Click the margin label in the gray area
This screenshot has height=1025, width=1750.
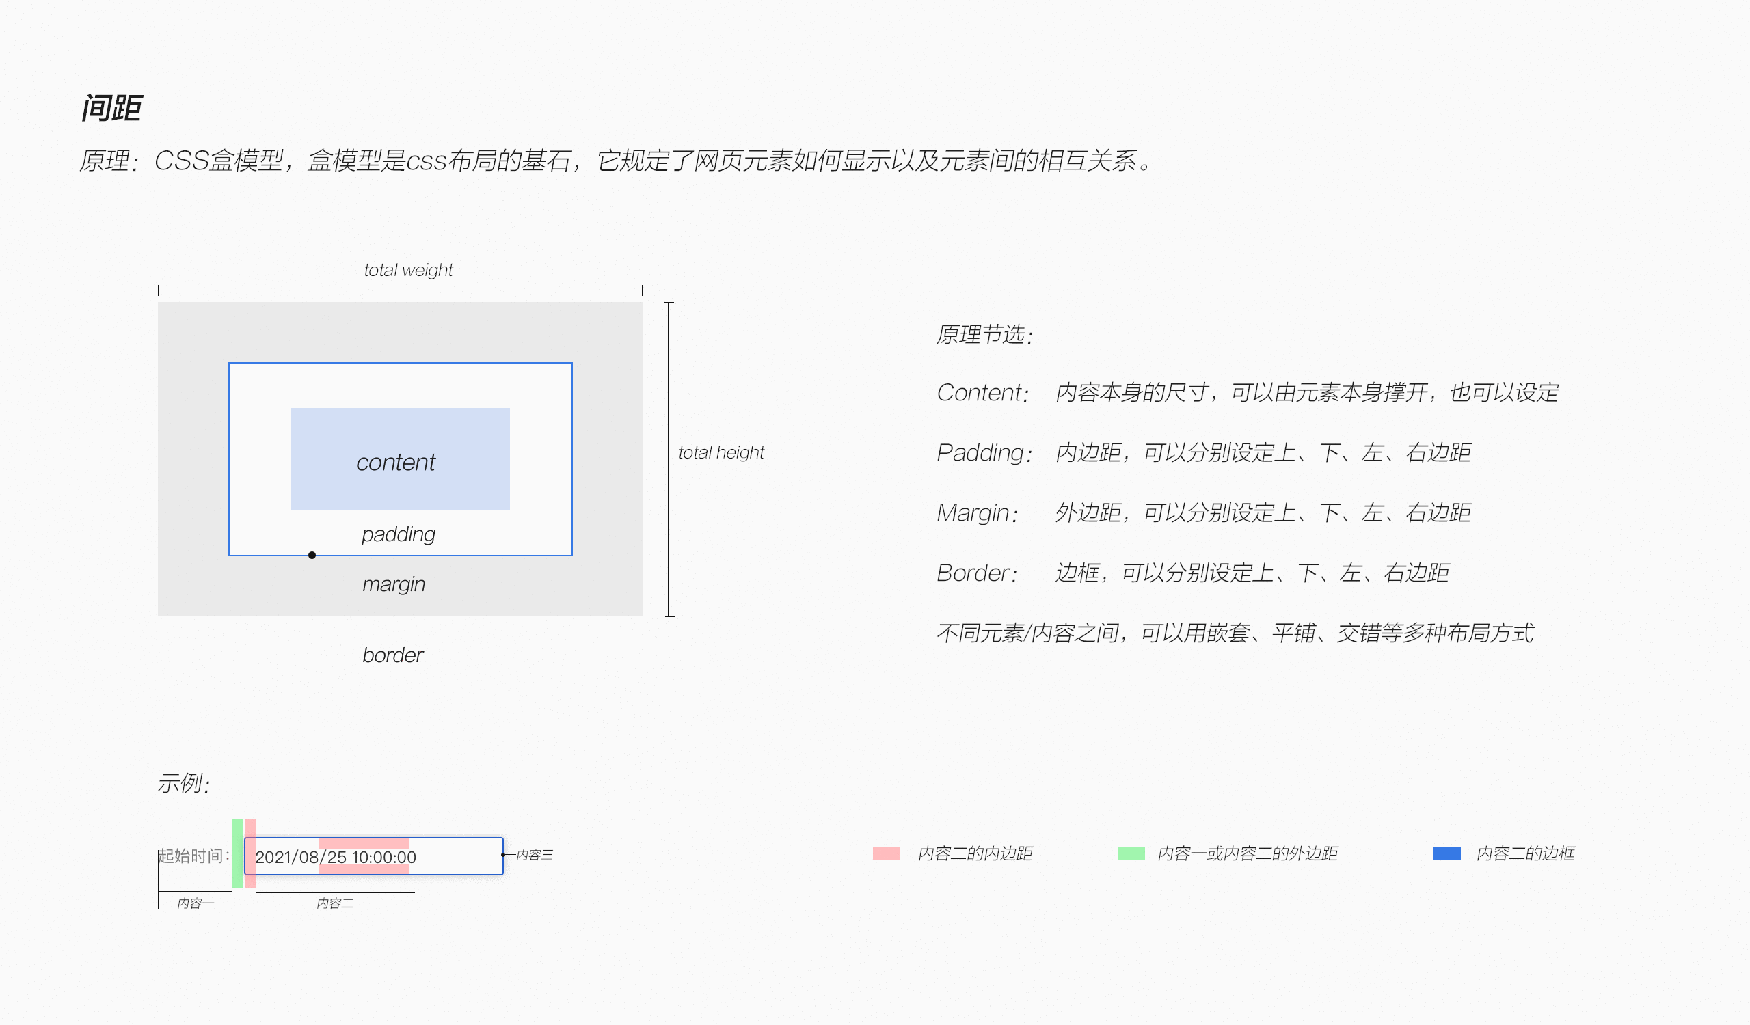click(x=394, y=584)
